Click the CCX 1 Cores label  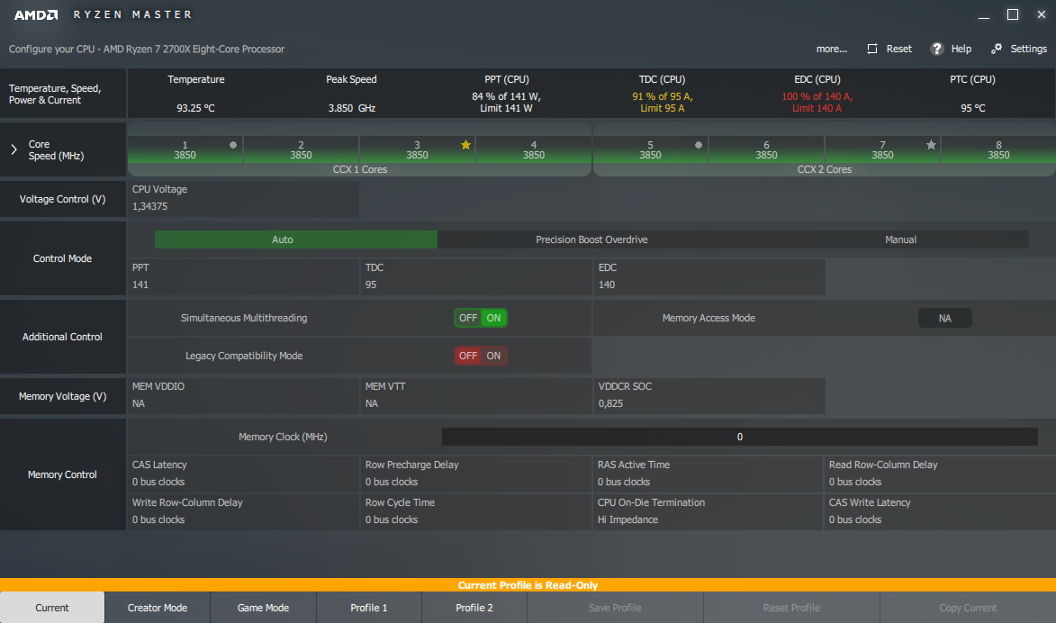359,170
